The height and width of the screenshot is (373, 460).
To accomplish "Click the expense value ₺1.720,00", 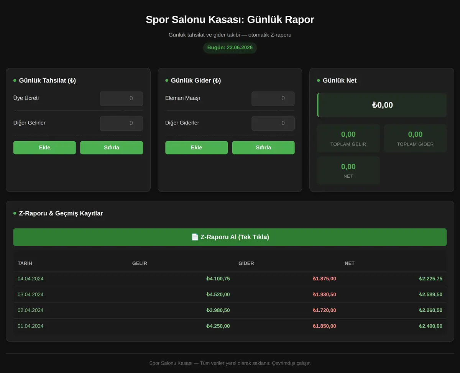I will pyautogui.click(x=324, y=310).
